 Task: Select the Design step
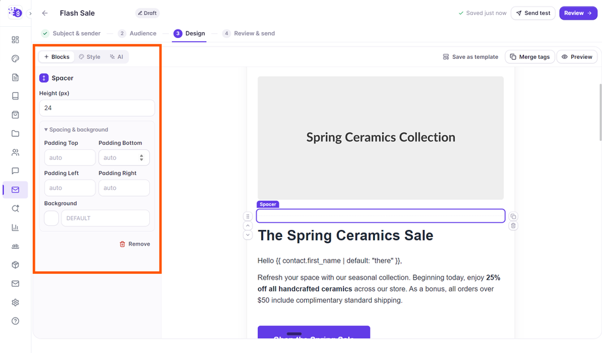pos(189,33)
